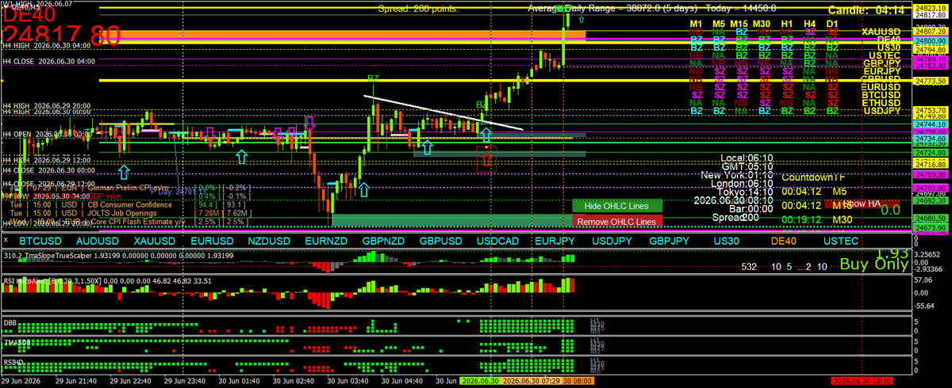
Task: Click the red up arrow inside the red box
Action: point(486,159)
